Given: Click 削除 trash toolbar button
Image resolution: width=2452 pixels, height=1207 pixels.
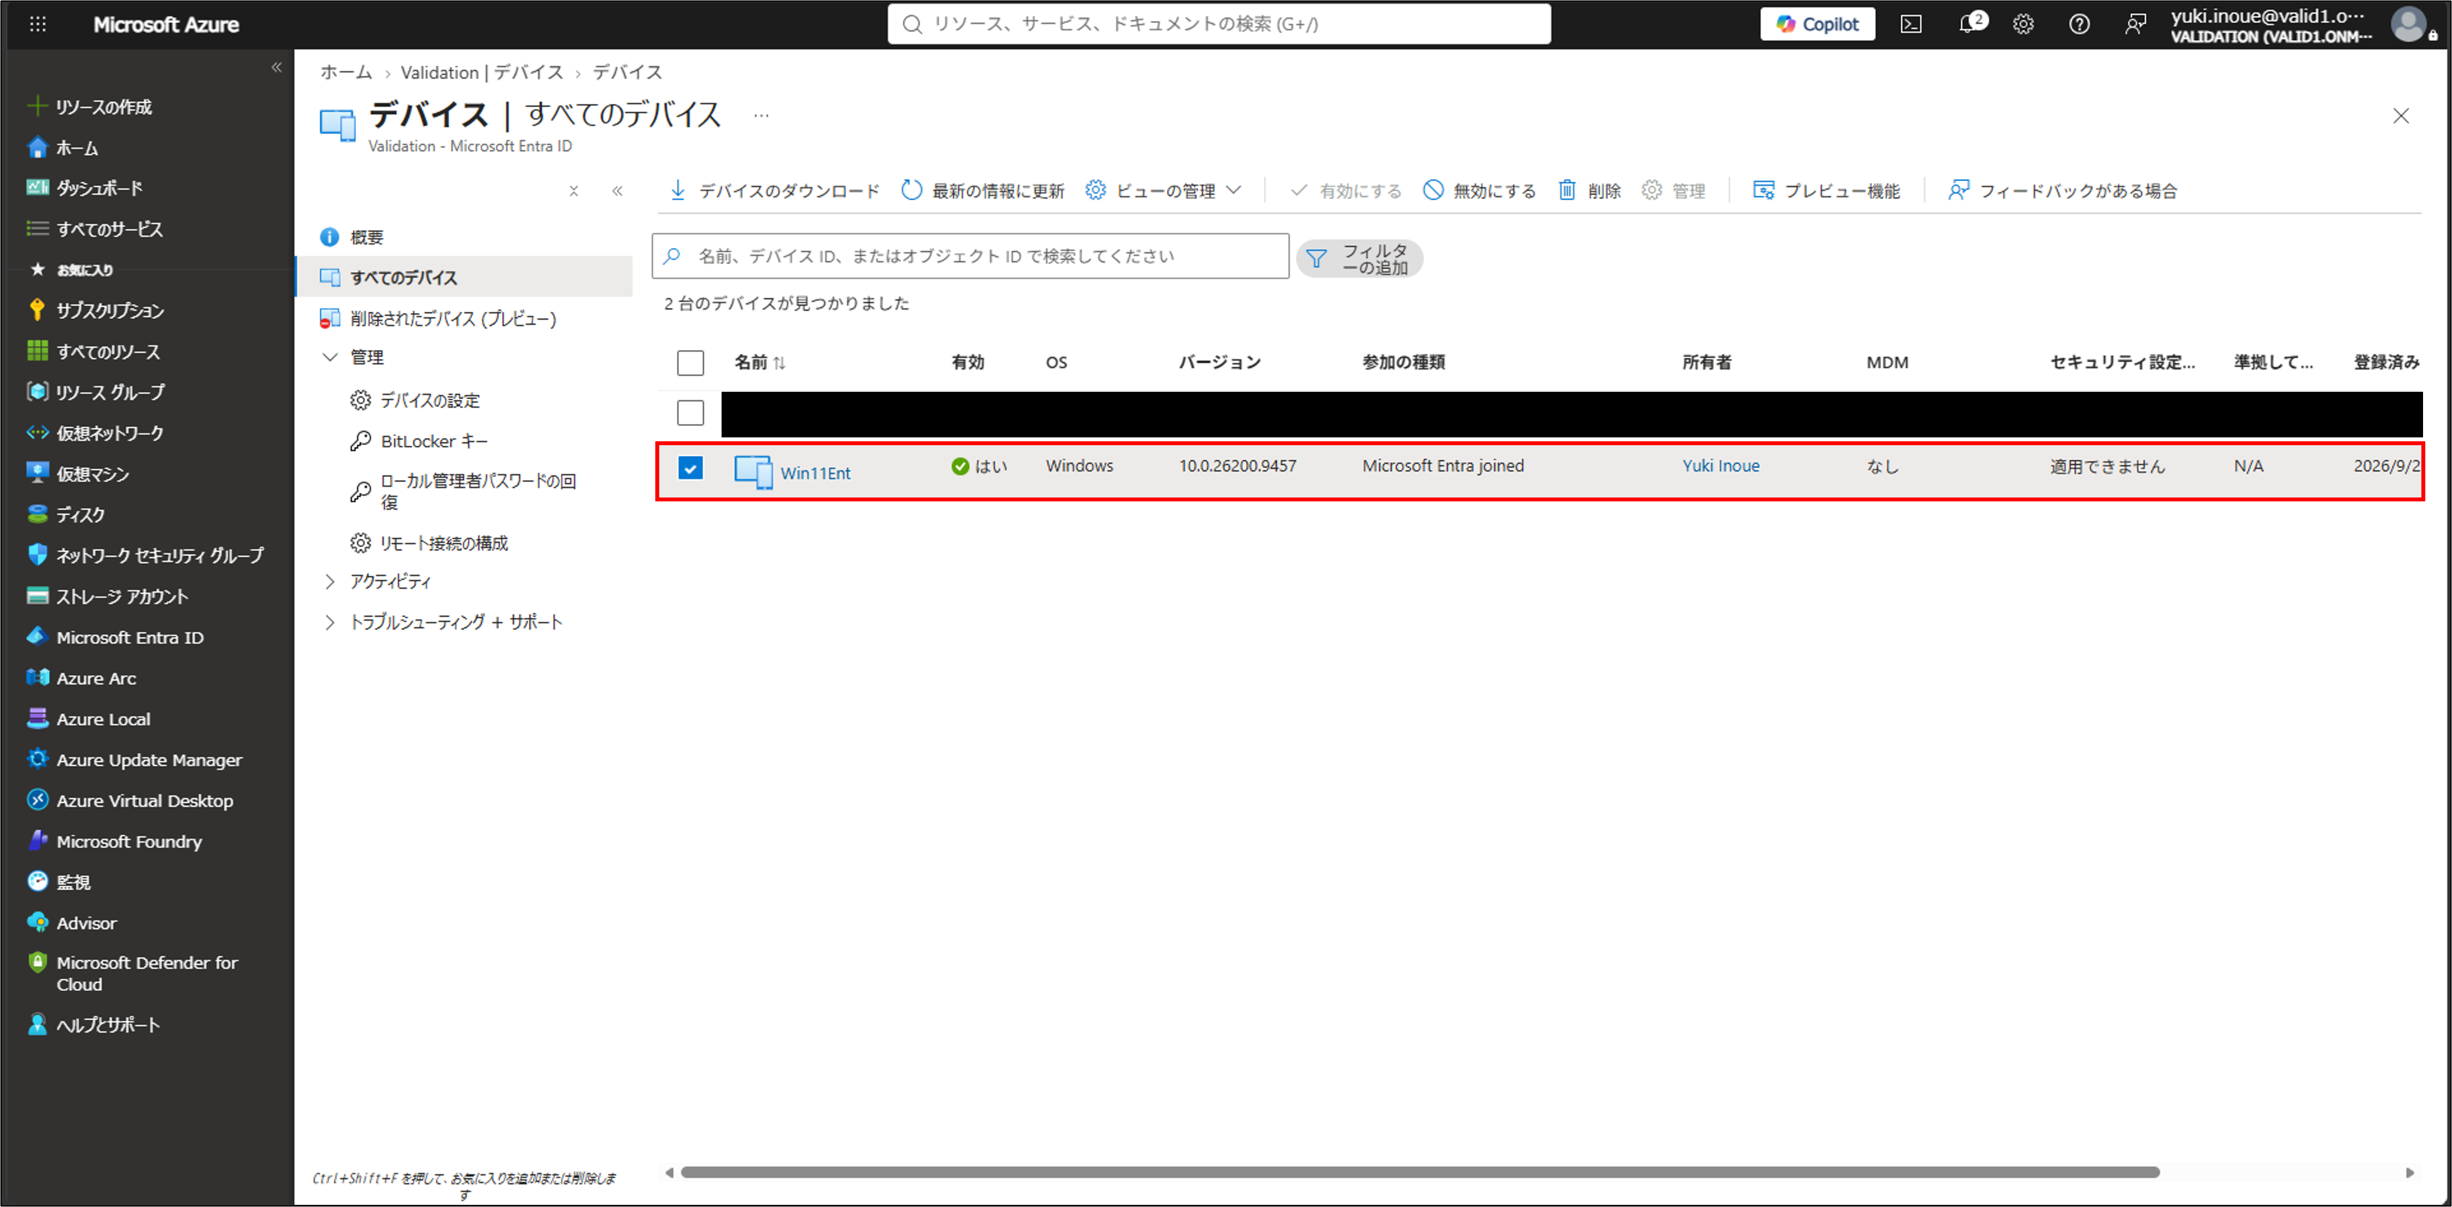Looking at the screenshot, I should [x=1588, y=191].
